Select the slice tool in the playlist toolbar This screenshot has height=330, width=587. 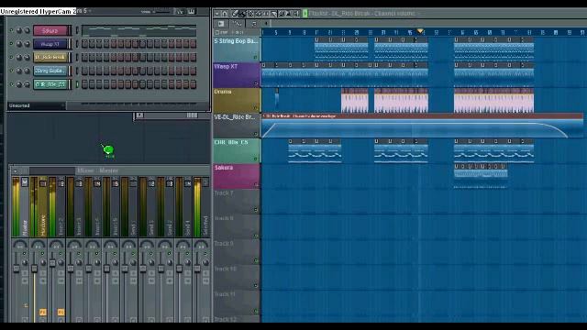tap(274, 14)
